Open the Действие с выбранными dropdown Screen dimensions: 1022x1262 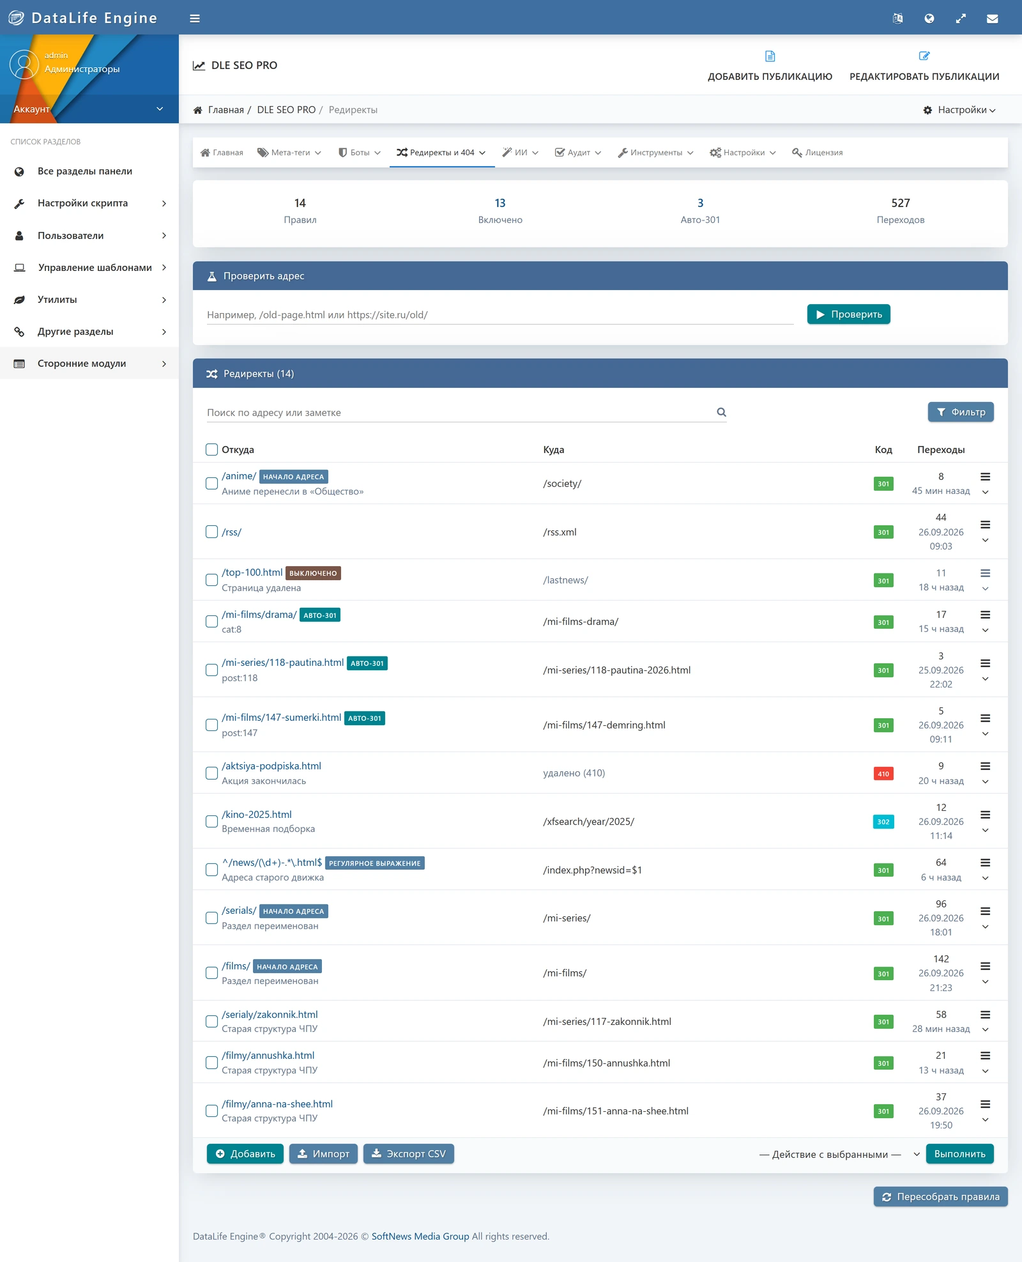pyautogui.click(x=839, y=1154)
